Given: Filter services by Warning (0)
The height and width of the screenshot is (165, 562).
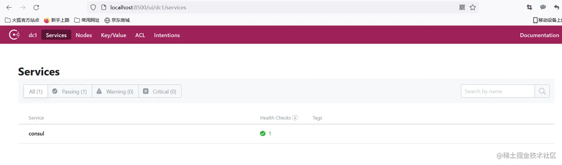Looking at the screenshot, I should [x=115, y=91].
